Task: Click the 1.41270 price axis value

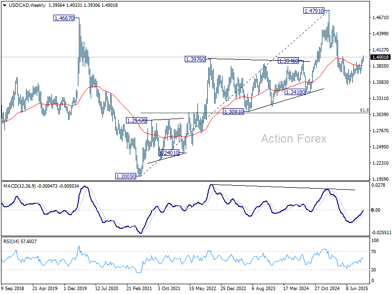Action: [381, 50]
